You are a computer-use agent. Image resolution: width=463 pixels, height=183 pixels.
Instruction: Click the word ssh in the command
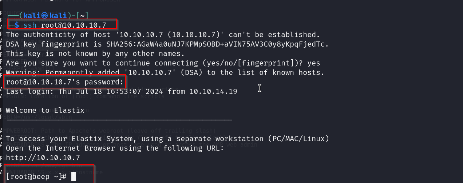click(x=30, y=25)
